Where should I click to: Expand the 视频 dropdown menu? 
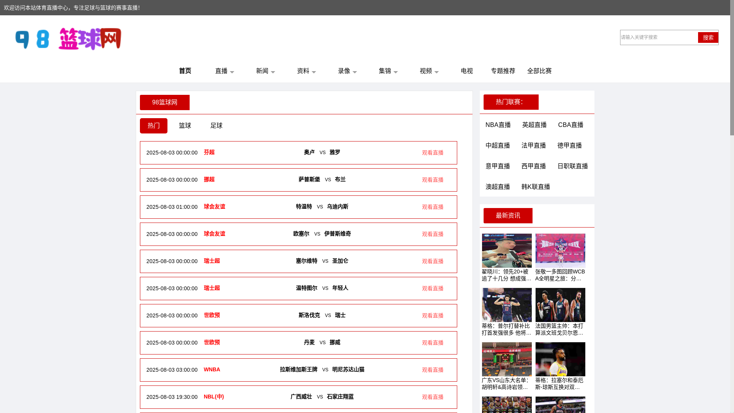coord(429,71)
